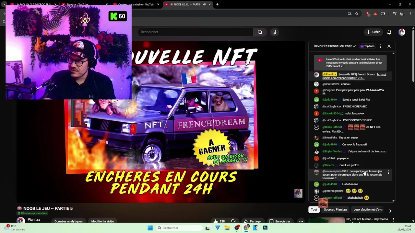Select the Jeux d'action et d'aventure chip
Screen dimensions: 415x233
(x=368, y=210)
